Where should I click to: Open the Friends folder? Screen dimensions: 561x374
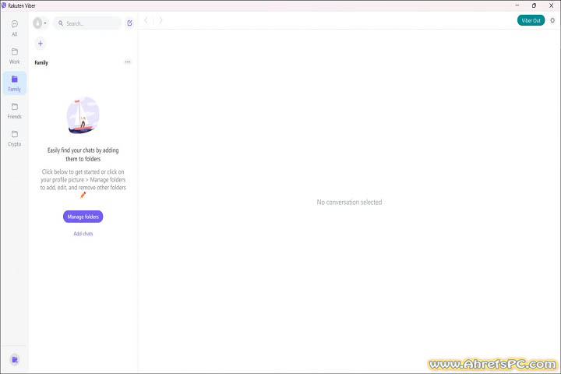coord(14,111)
